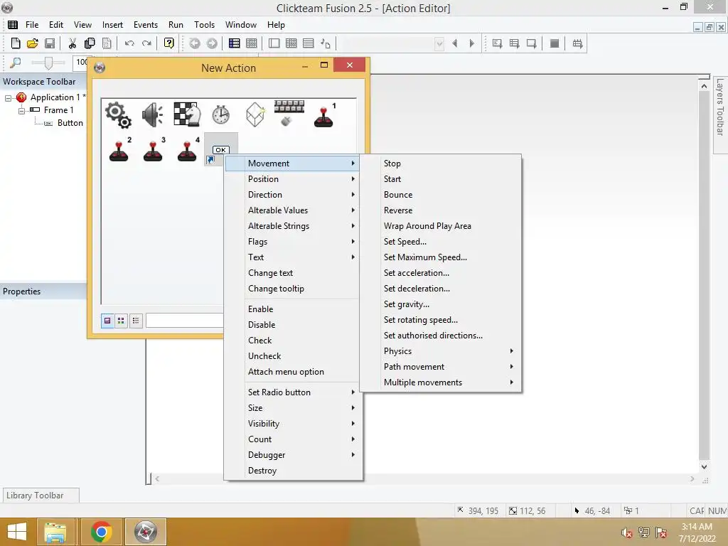
Task: Expand the Path movement submenu
Action: coord(441,367)
